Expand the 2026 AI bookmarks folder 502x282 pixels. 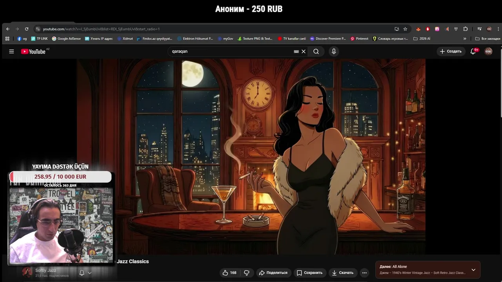(422, 39)
